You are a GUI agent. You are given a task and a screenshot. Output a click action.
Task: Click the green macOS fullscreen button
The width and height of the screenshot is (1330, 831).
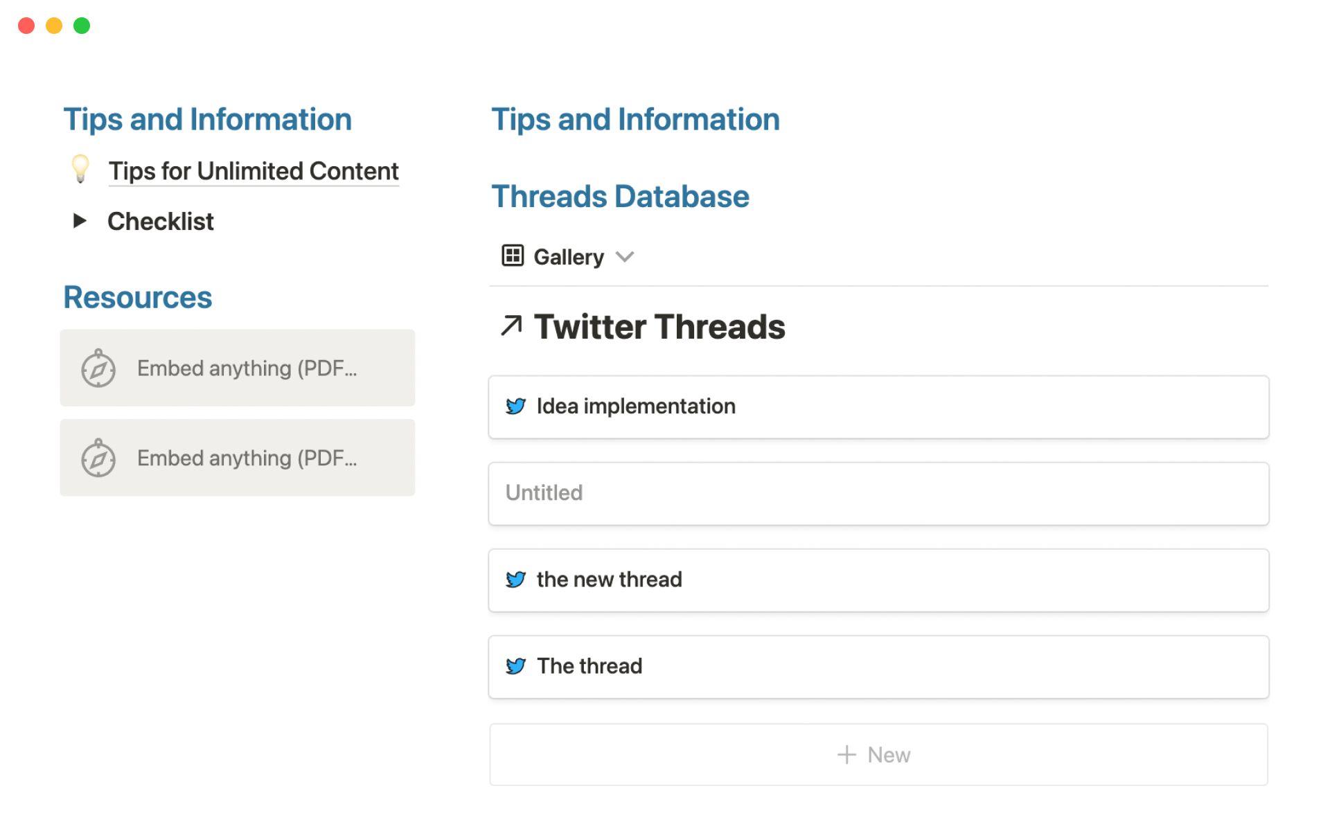tap(82, 26)
